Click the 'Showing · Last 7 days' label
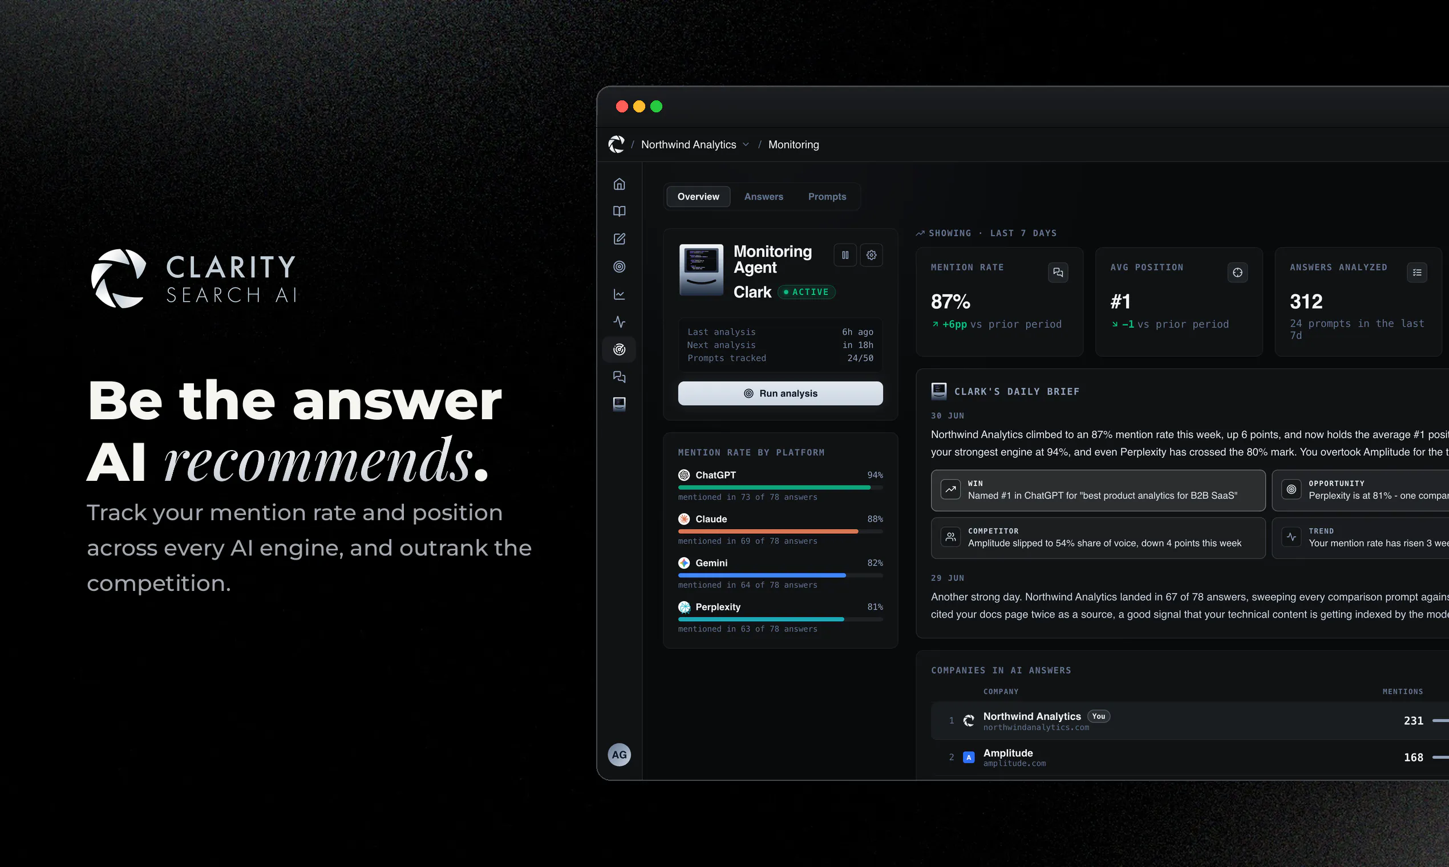The width and height of the screenshot is (1449, 867). 986,233
